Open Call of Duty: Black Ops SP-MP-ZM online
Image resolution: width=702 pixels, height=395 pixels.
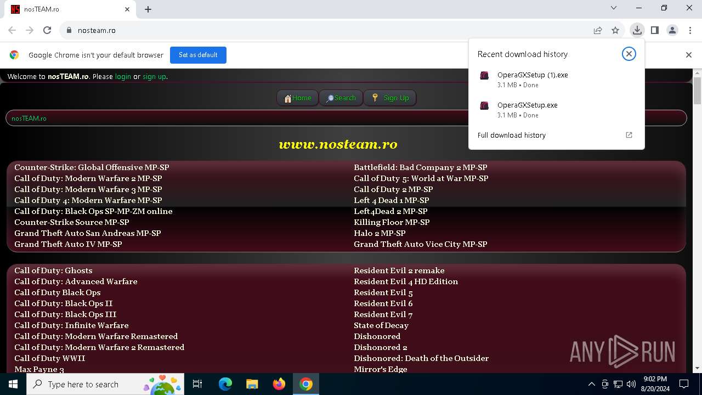point(93,211)
